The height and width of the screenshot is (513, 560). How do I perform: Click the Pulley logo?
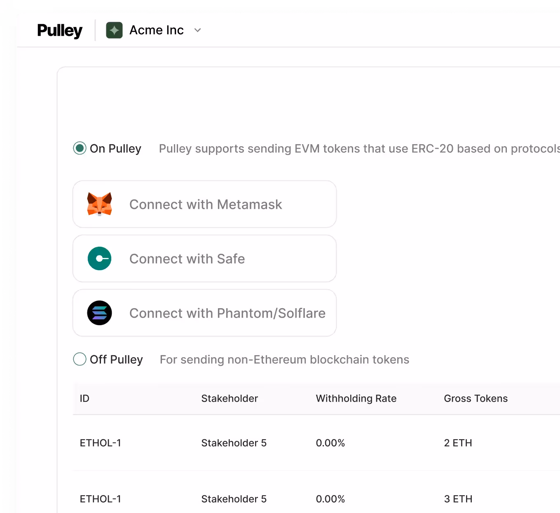click(60, 30)
